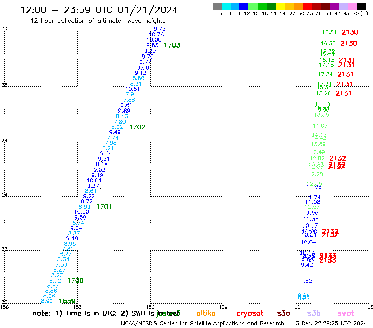Click wave height value 10.78
This screenshot has height=328, width=373.
(156, 34)
